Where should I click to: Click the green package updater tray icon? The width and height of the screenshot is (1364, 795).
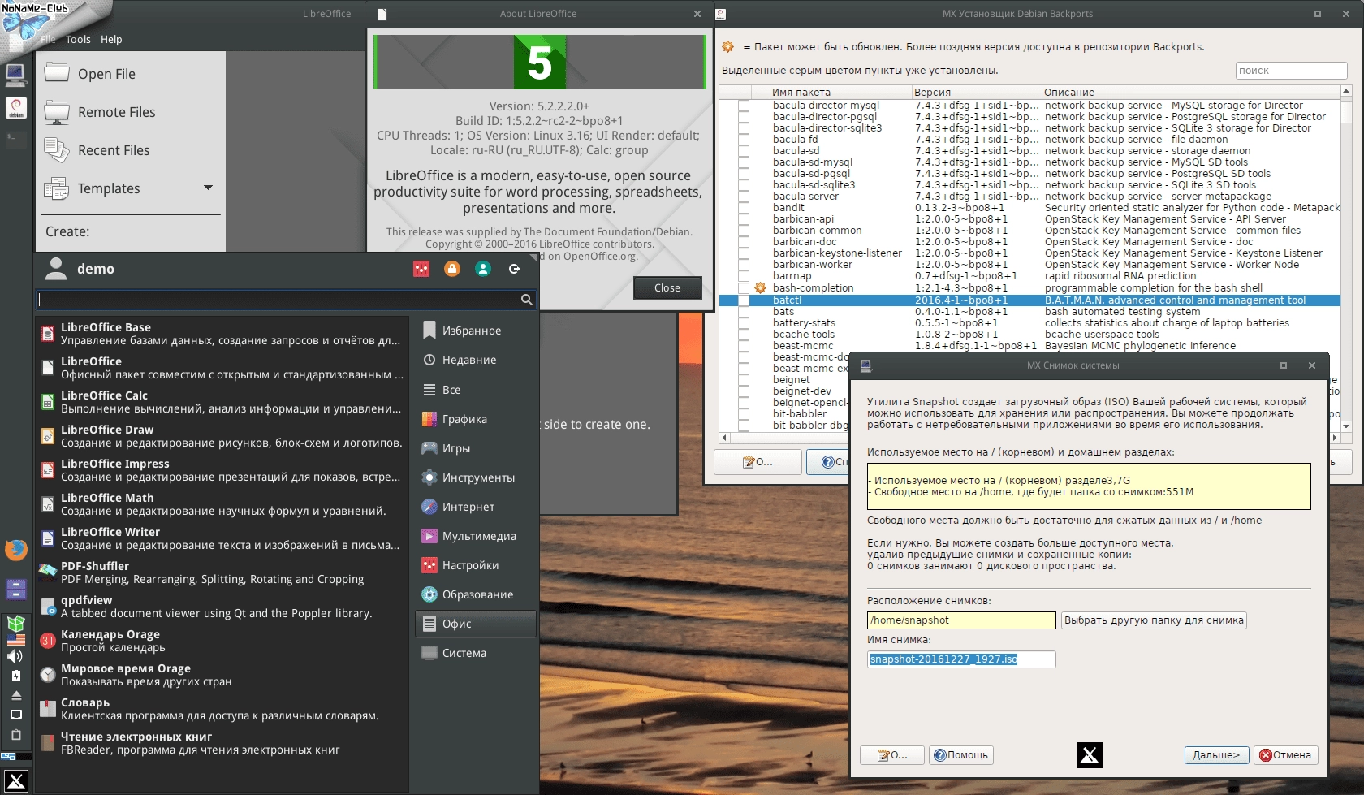point(15,624)
